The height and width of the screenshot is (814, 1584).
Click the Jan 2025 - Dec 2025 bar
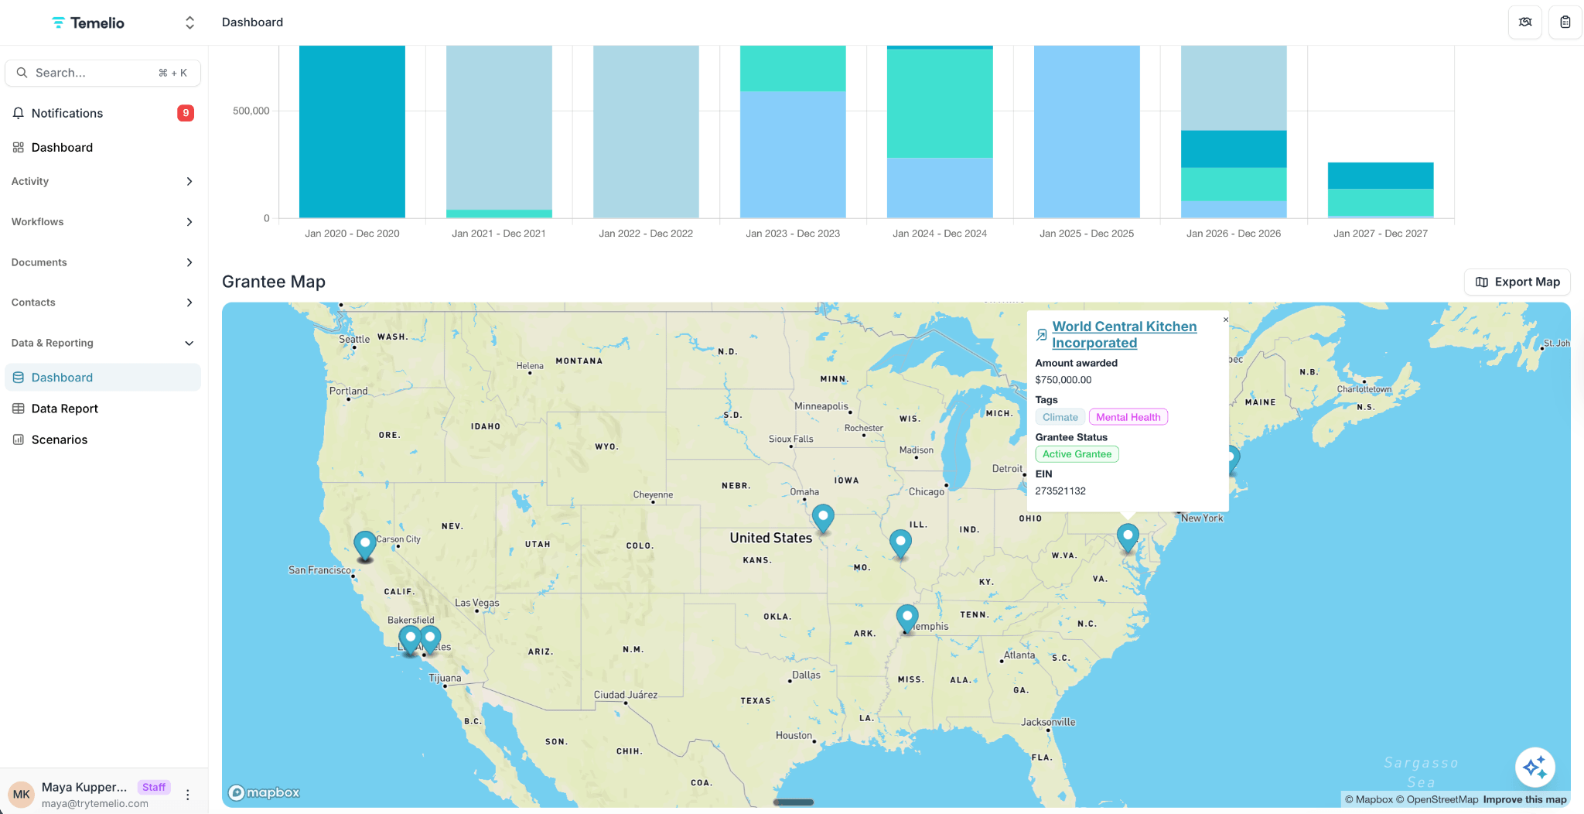point(1087,132)
